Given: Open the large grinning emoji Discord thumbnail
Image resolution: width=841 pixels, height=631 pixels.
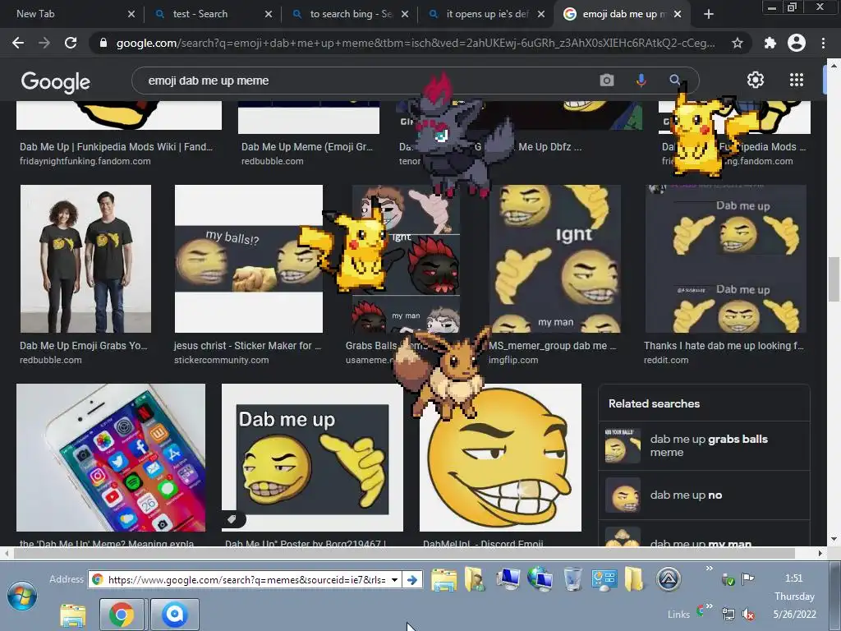Looking at the screenshot, I should [x=500, y=457].
